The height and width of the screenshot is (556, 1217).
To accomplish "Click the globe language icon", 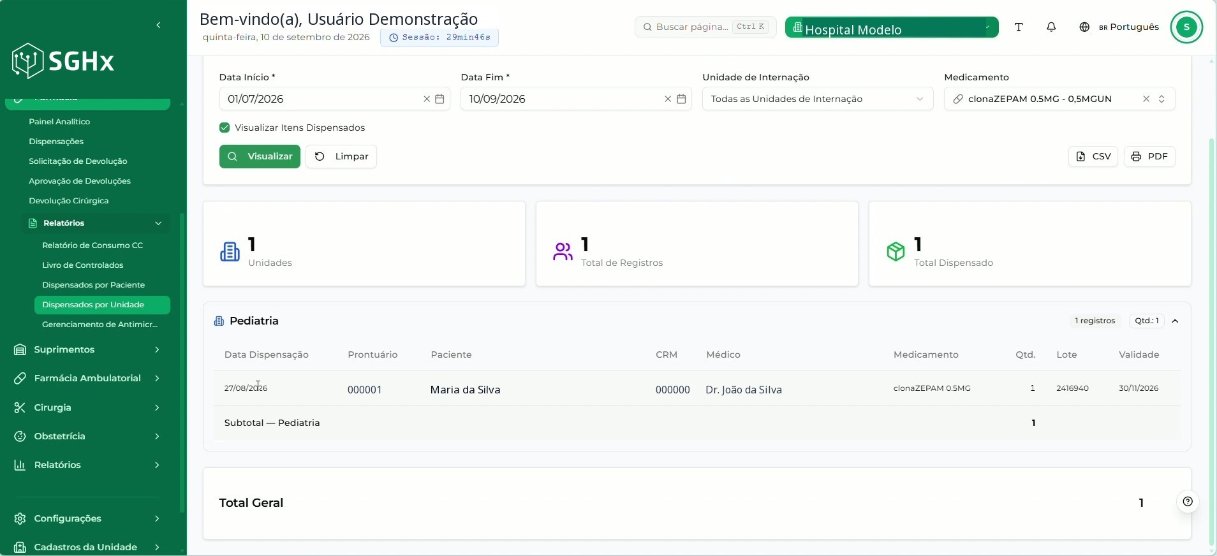I will click(1084, 27).
